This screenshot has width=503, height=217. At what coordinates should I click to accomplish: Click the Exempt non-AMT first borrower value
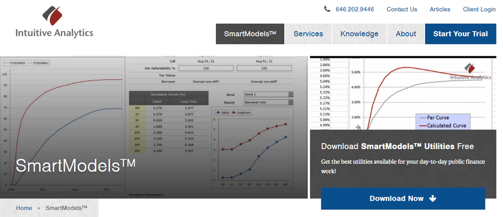coord(206,82)
